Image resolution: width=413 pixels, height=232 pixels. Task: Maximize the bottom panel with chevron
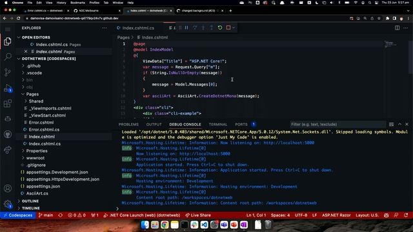(399, 124)
